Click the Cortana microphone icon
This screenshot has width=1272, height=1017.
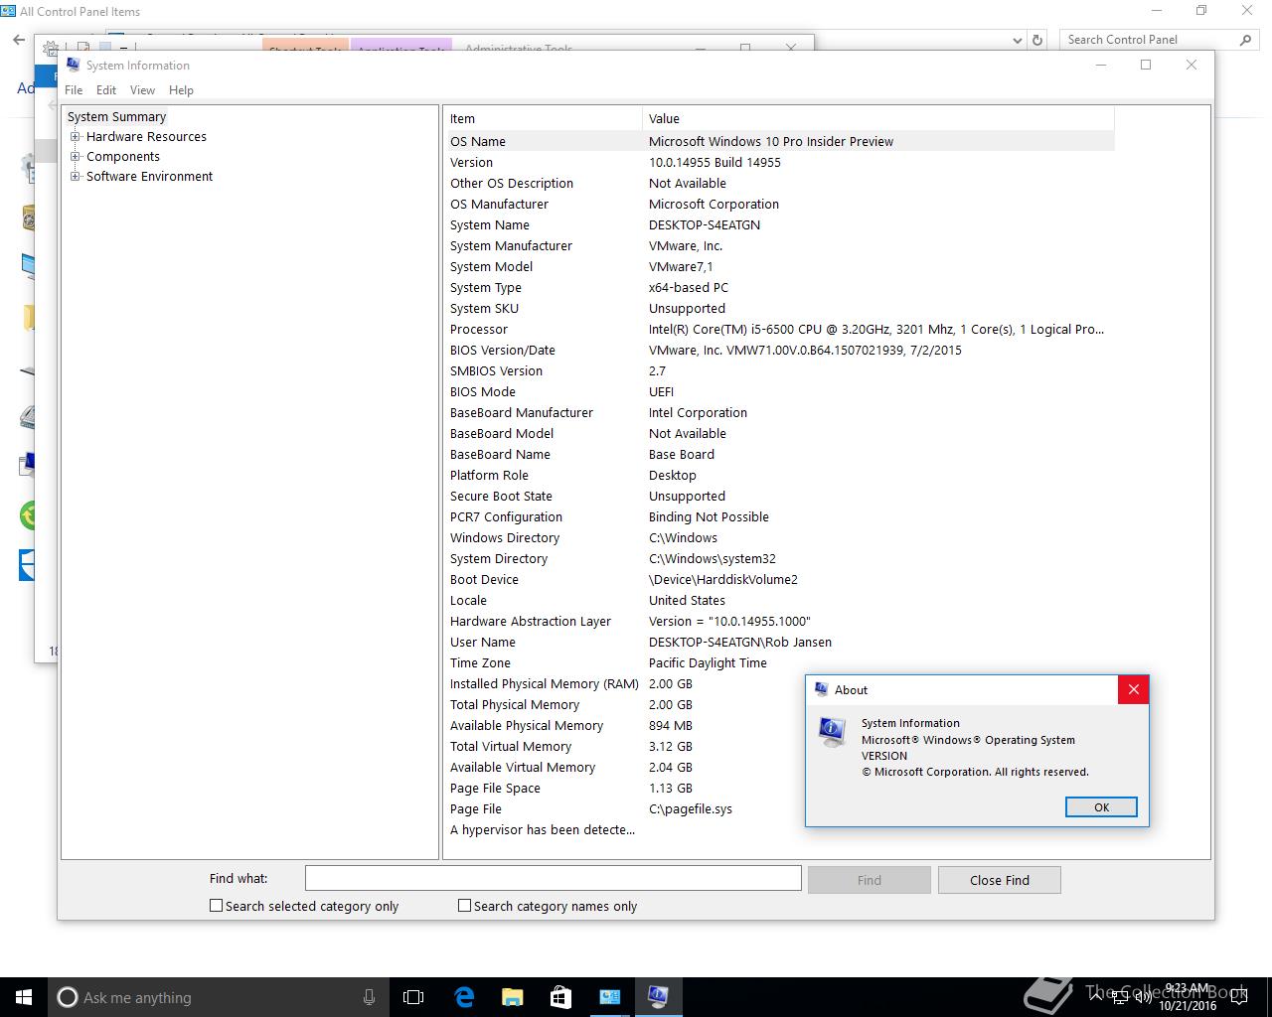369,997
